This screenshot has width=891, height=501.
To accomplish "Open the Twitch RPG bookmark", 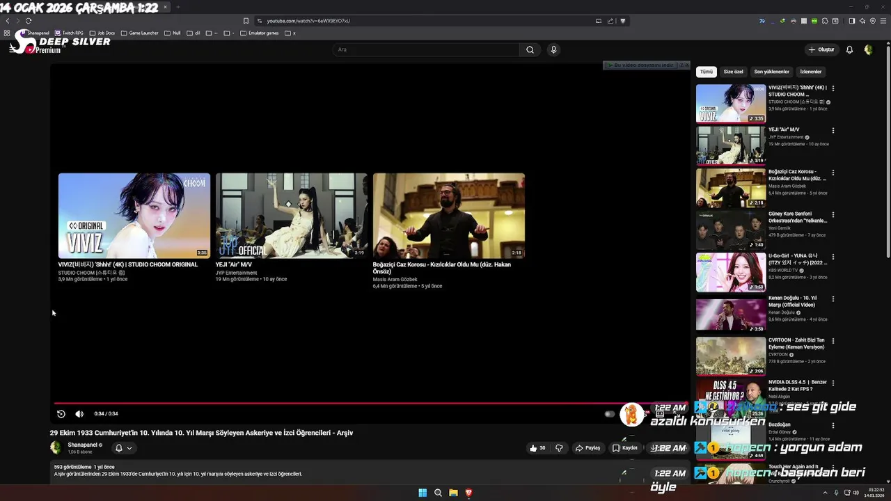I will (69, 33).
